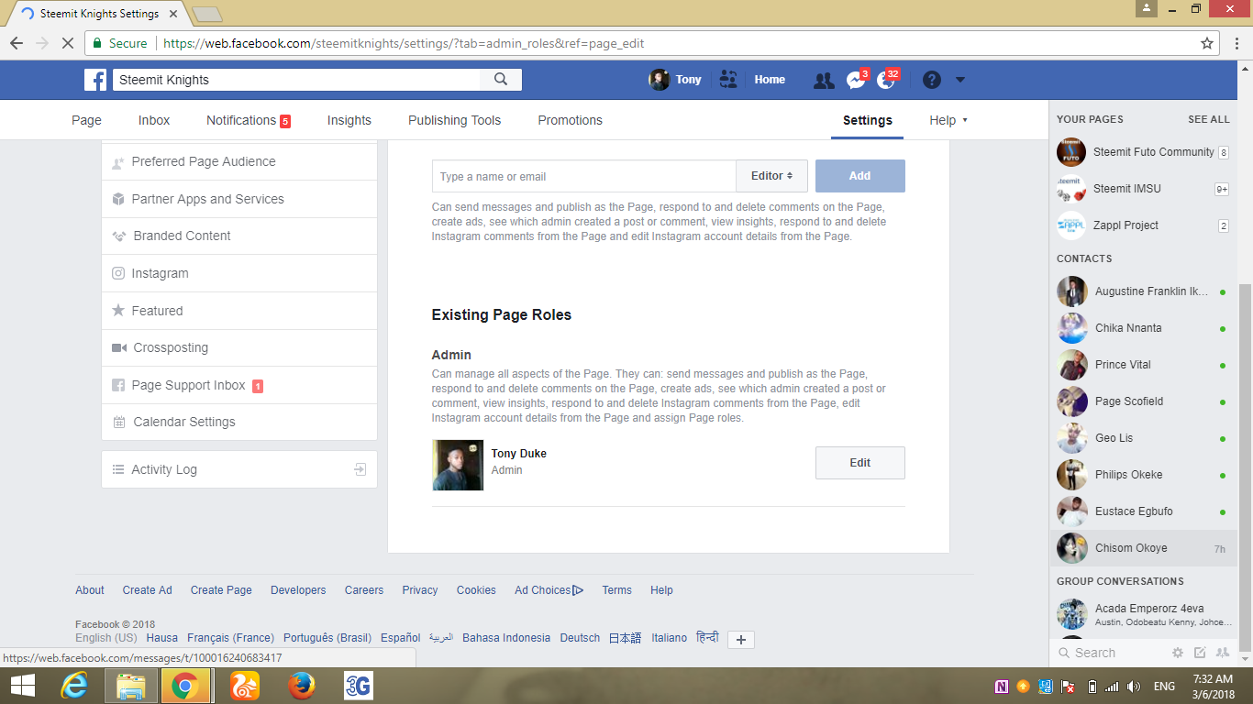Viewport: 1253px width, 704px height.
Task: Click the Home link in top bar
Action: [770, 80]
